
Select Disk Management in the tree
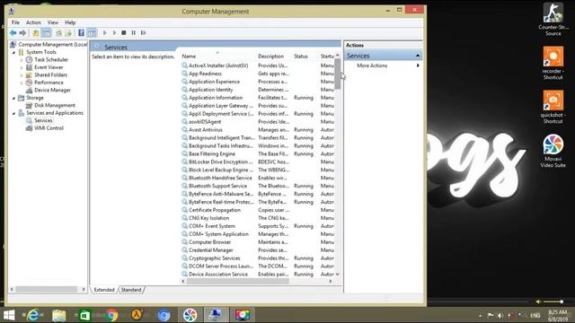tap(55, 105)
